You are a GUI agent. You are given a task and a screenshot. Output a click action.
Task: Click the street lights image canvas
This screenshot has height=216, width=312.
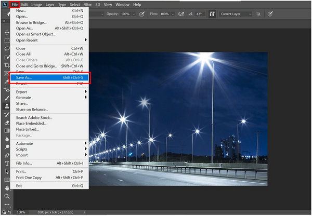click(178, 119)
